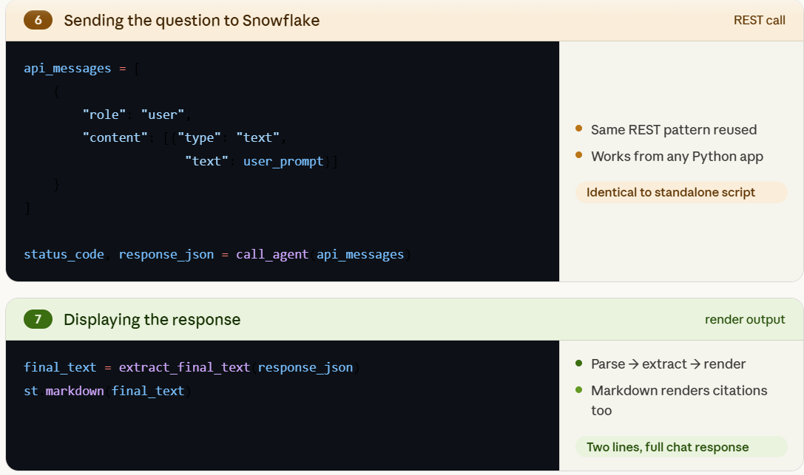Click the "REST call" header label
Viewport: 804px width, 475px height.
(x=759, y=21)
